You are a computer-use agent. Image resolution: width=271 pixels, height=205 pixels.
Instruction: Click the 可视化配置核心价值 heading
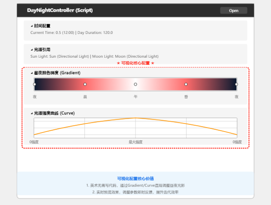pos(135,179)
